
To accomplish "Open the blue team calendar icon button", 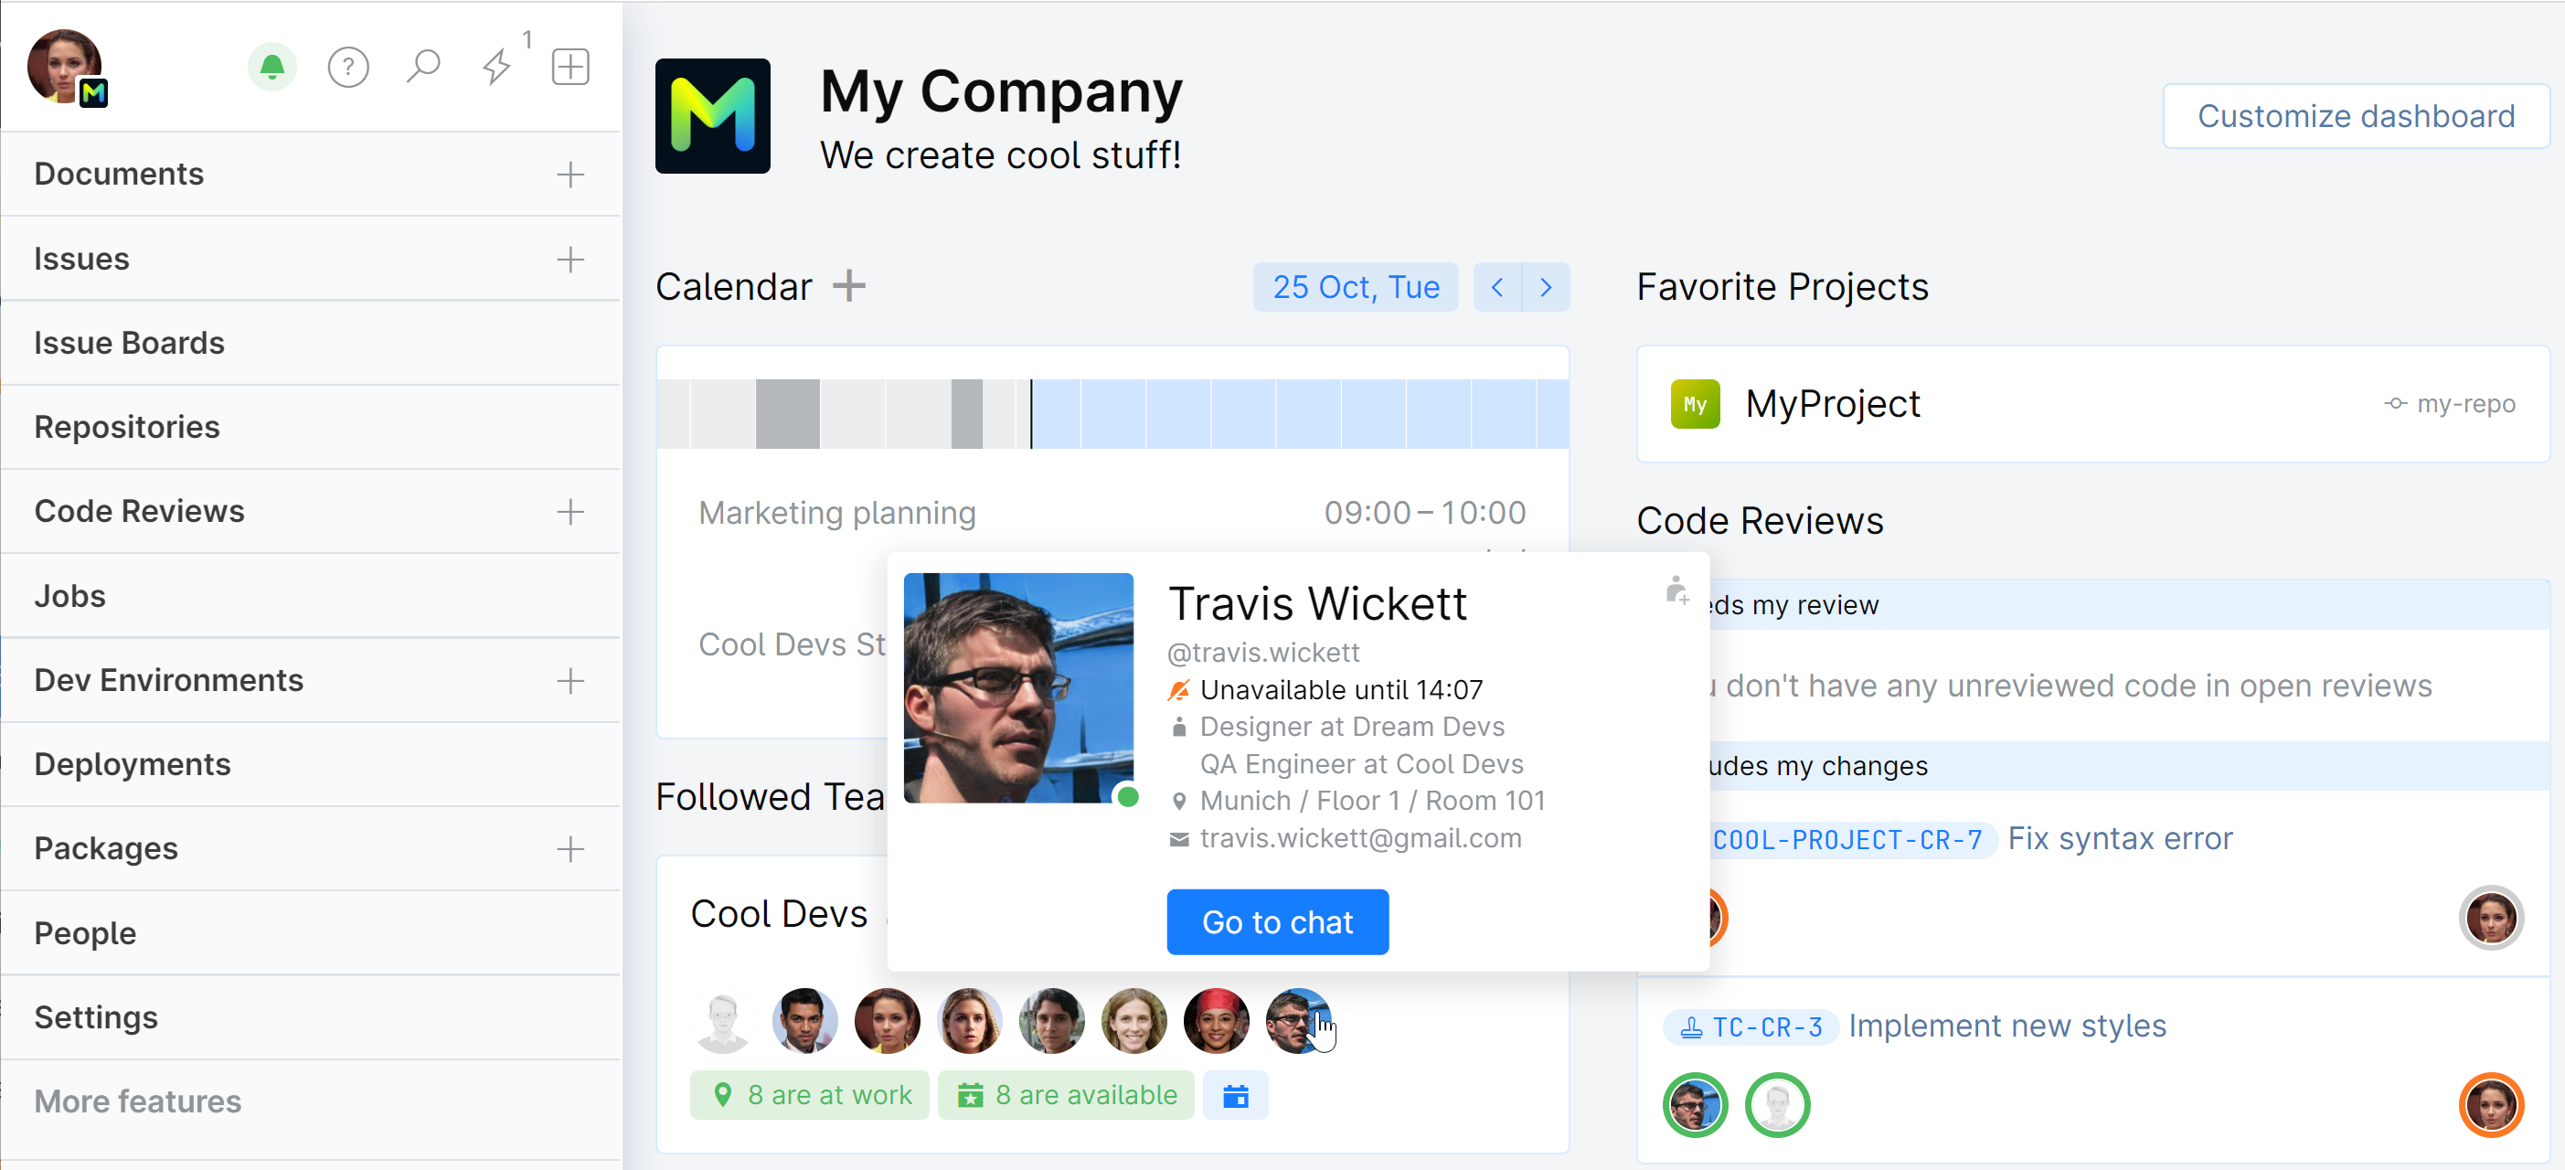I will [x=1235, y=1095].
